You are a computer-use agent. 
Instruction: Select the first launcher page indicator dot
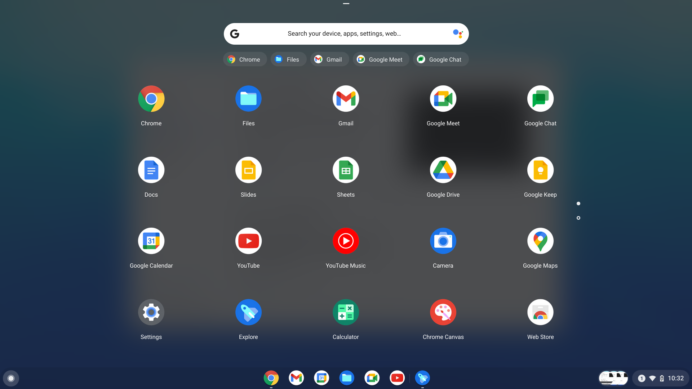(578, 204)
